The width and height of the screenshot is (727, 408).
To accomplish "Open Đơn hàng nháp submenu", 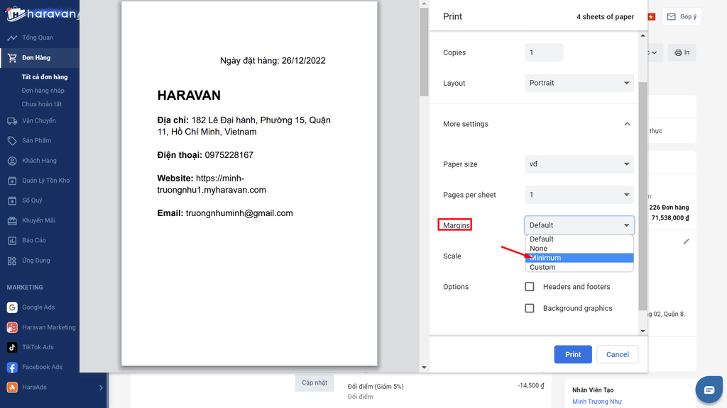I will [43, 91].
